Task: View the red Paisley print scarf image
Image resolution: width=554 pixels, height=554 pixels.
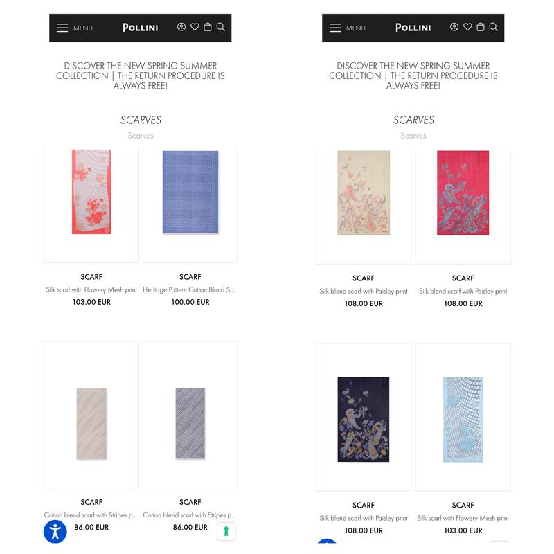Action: 463,193
